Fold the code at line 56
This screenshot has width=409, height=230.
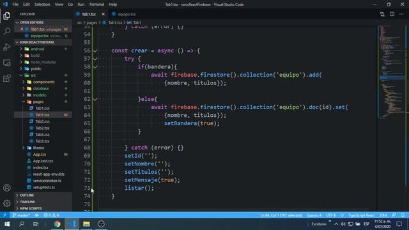point(95,51)
